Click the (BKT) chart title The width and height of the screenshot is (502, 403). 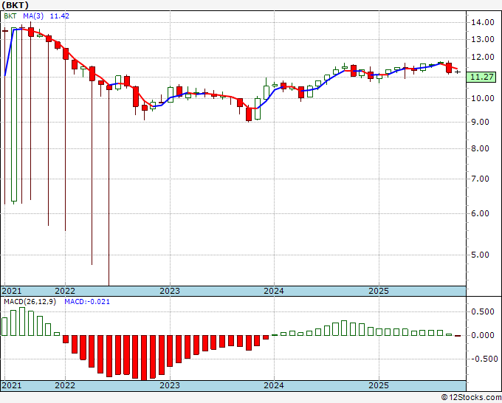[x=15, y=5]
